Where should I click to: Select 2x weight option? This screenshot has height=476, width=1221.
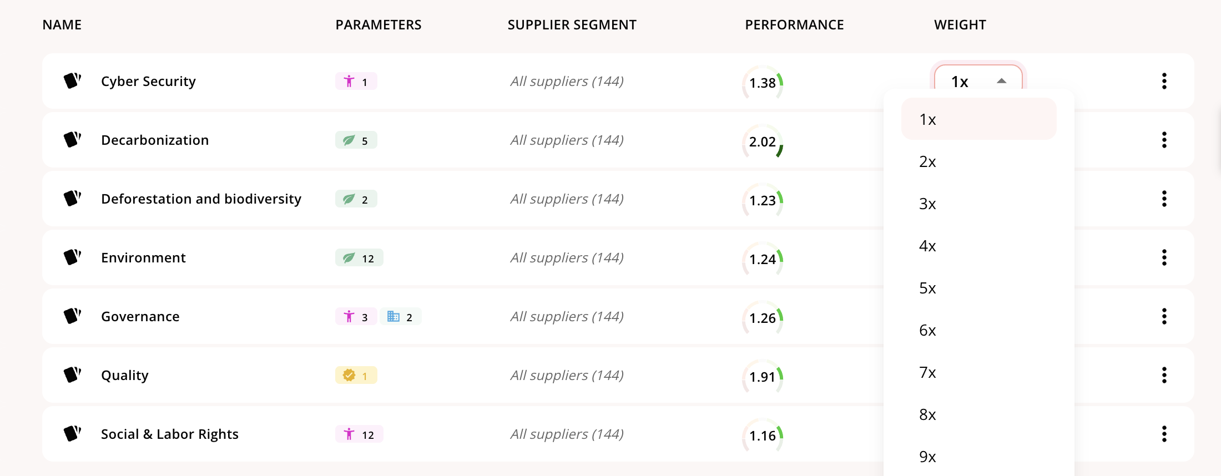point(927,161)
